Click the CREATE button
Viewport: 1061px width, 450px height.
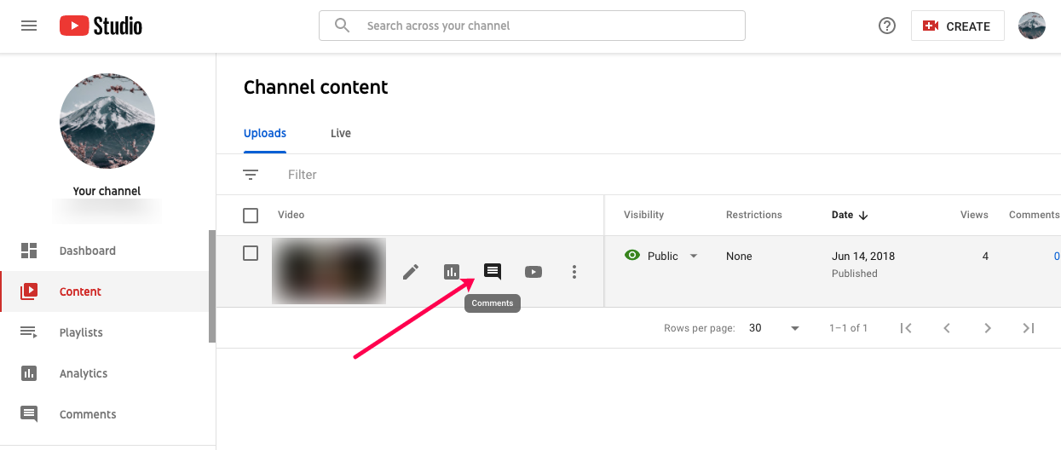tap(958, 26)
